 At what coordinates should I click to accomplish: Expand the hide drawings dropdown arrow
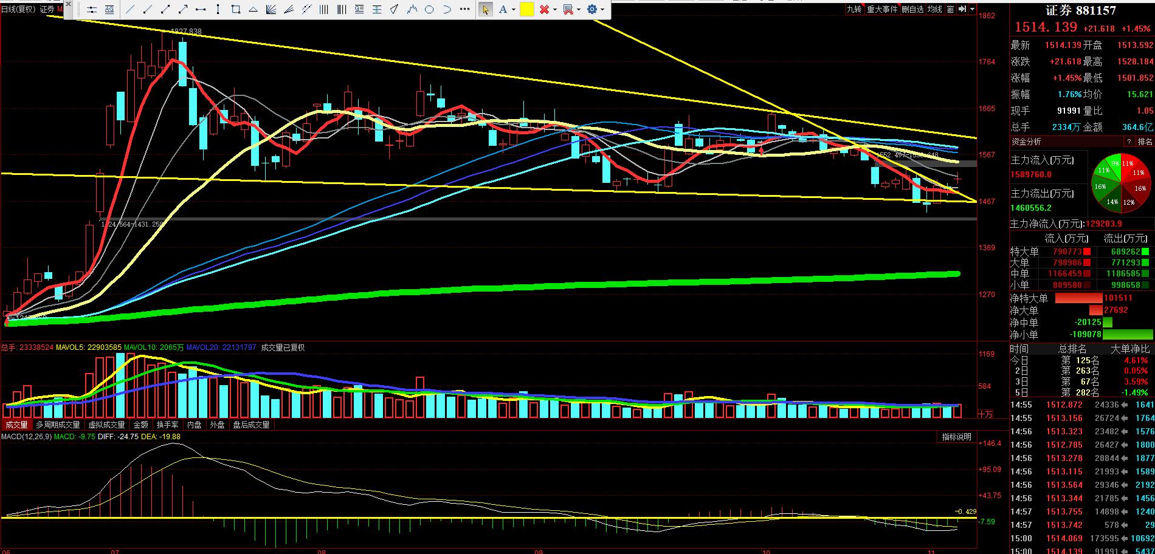(579, 10)
